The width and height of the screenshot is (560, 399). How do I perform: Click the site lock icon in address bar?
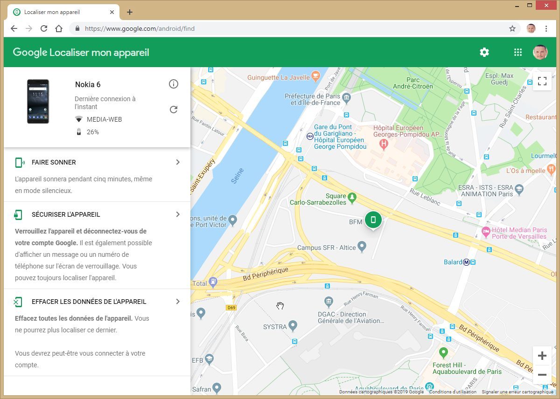(x=77, y=28)
